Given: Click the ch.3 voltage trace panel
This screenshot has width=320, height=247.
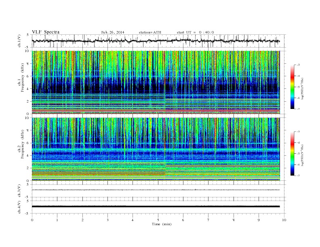Looking at the screenshot, I should click(159, 191).
